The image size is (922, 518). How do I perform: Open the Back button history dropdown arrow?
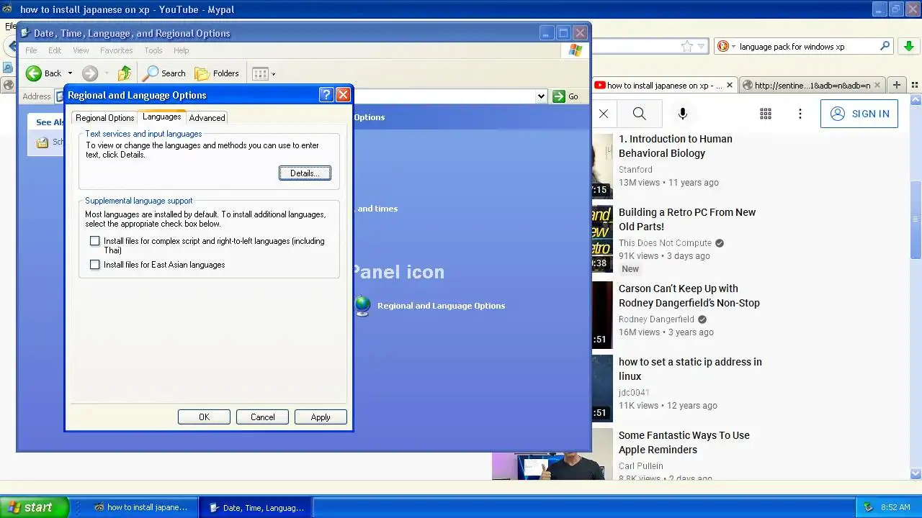[x=70, y=73]
